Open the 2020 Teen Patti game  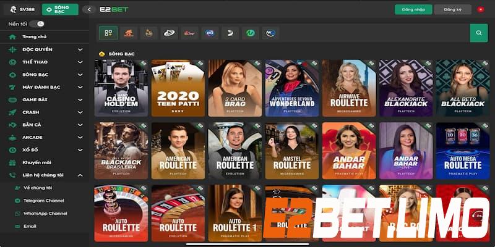178,88
